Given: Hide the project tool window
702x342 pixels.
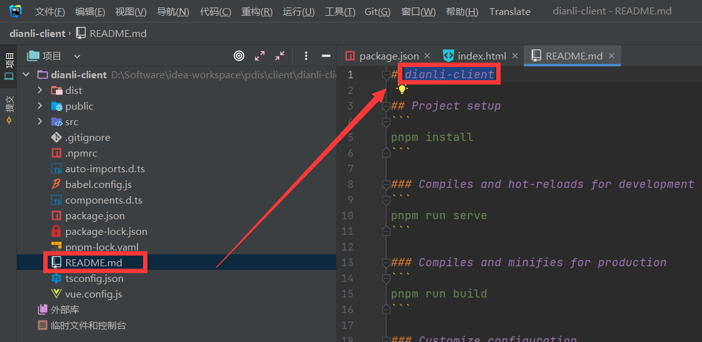Looking at the screenshot, I should (x=326, y=56).
